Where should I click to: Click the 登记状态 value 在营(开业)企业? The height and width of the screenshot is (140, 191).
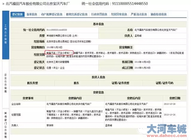point(55,68)
